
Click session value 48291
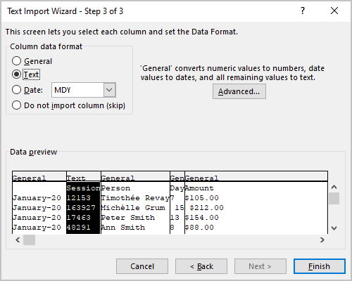click(79, 228)
